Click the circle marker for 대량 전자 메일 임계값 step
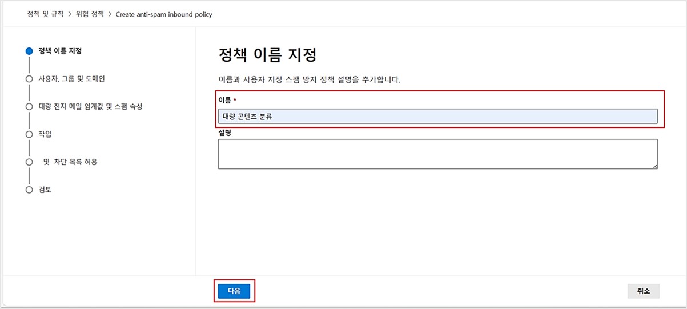687x309 pixels. point(29,107)
